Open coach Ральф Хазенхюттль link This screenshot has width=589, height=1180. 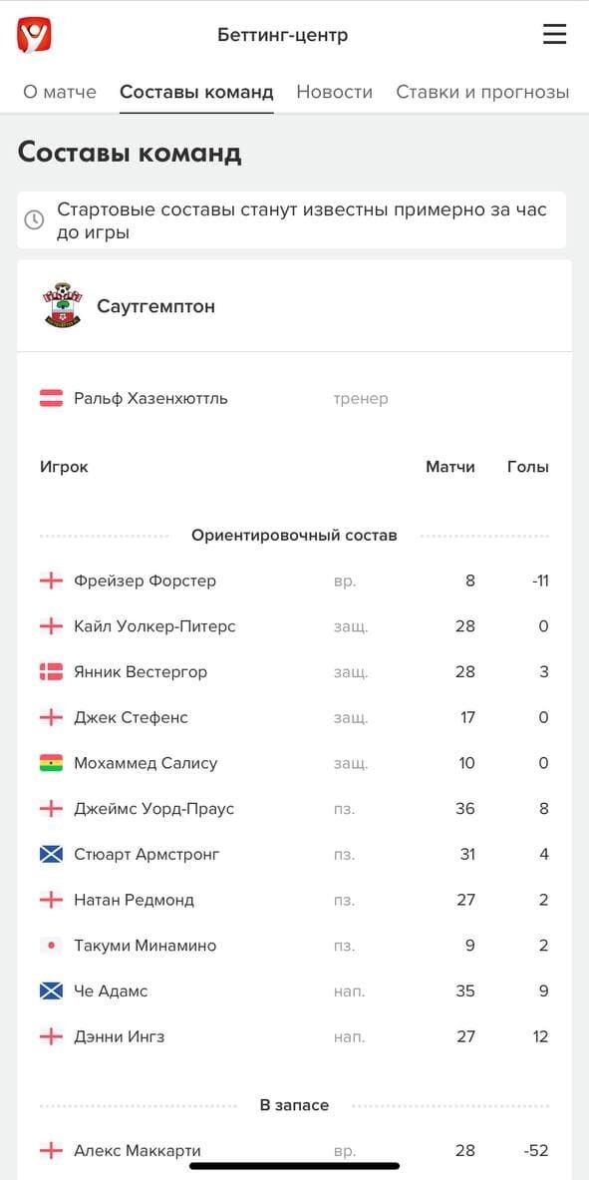pos(150,398)
